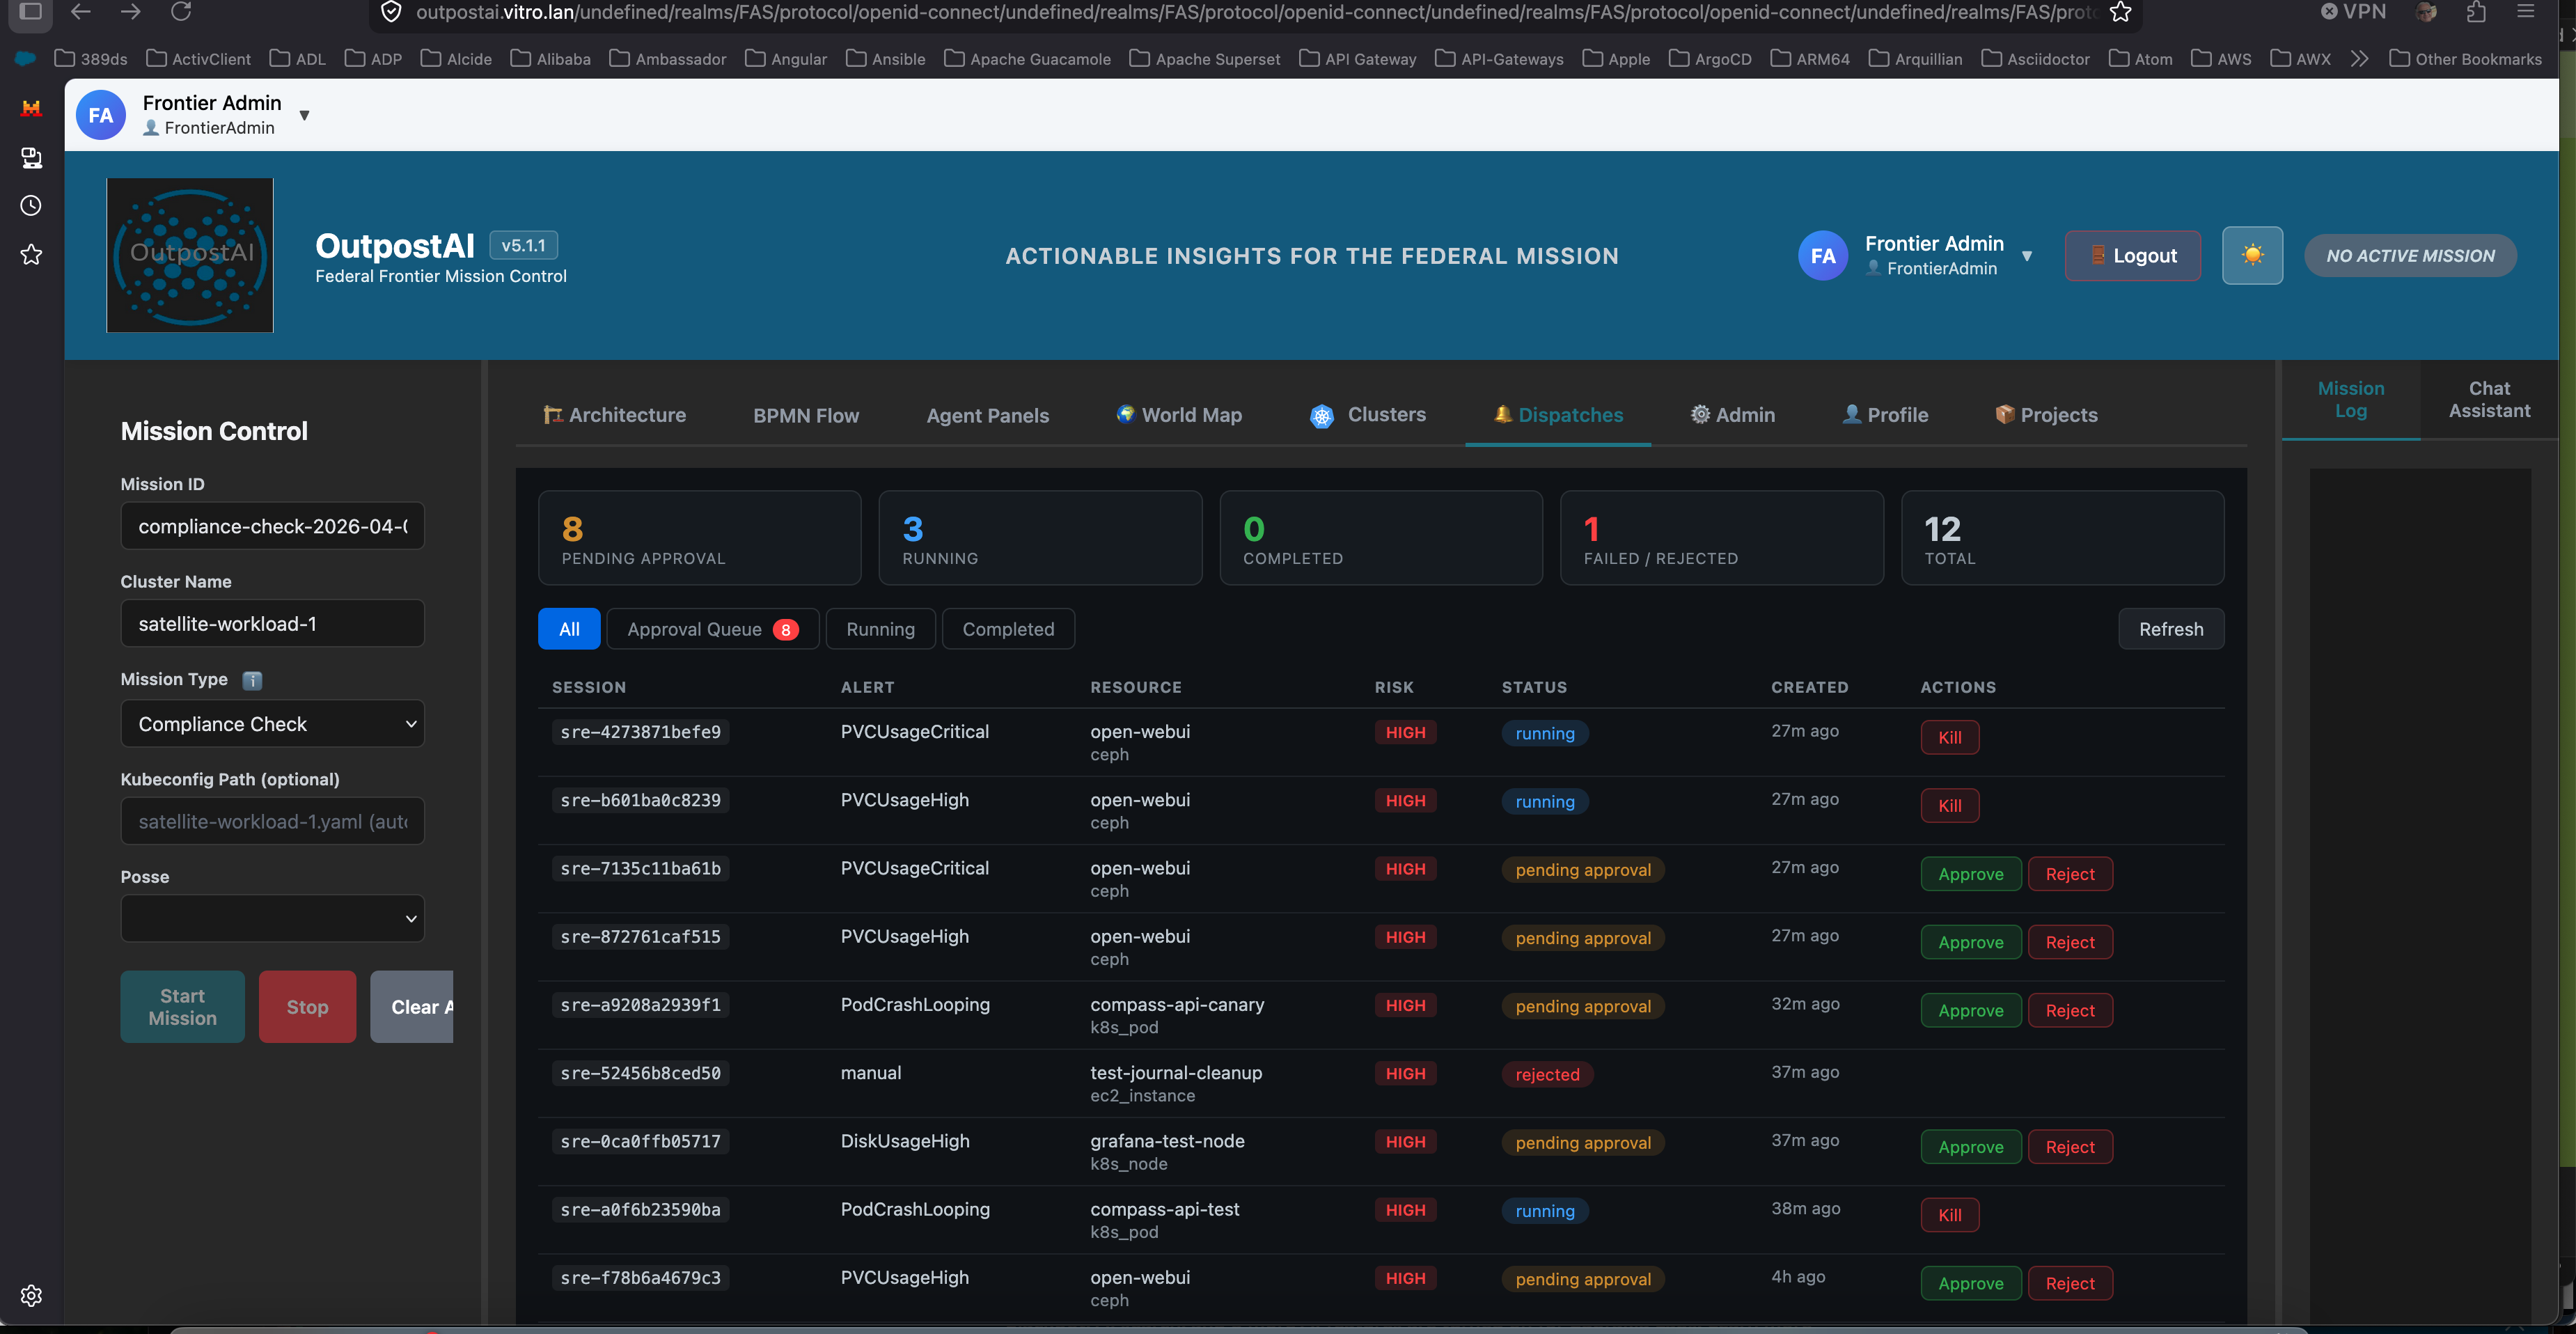The image size is (2576, 1334).
Task: Approve the grafana-test-node dispatch
Action: pyautogui.click(x=1970, y=1147)
